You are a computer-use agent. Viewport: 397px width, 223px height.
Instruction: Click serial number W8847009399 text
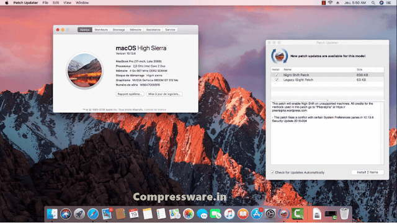pos(149,85)
